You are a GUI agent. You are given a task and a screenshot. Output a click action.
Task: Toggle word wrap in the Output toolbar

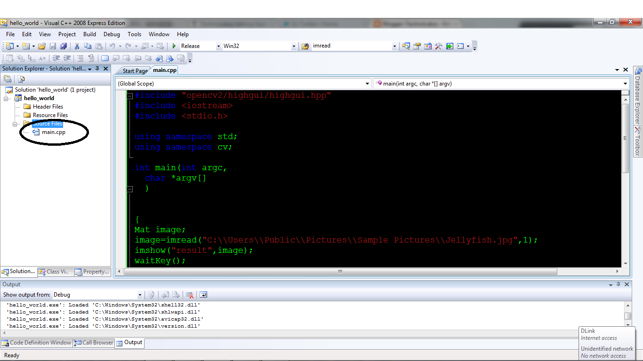coord(203,295)
